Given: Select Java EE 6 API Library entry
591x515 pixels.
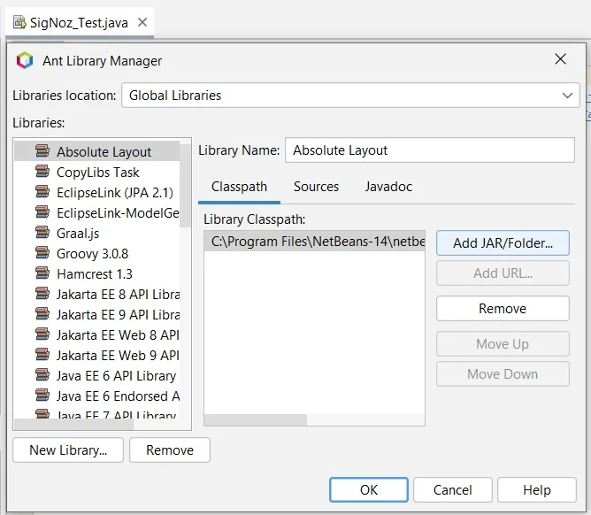Looking at the screenshot, I should coord(96,375).
